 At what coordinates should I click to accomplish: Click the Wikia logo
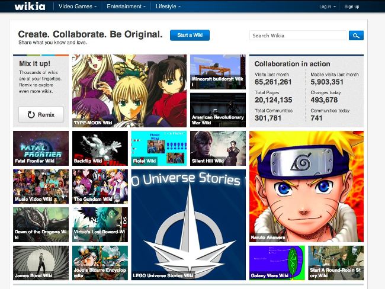tap(30, 7)
